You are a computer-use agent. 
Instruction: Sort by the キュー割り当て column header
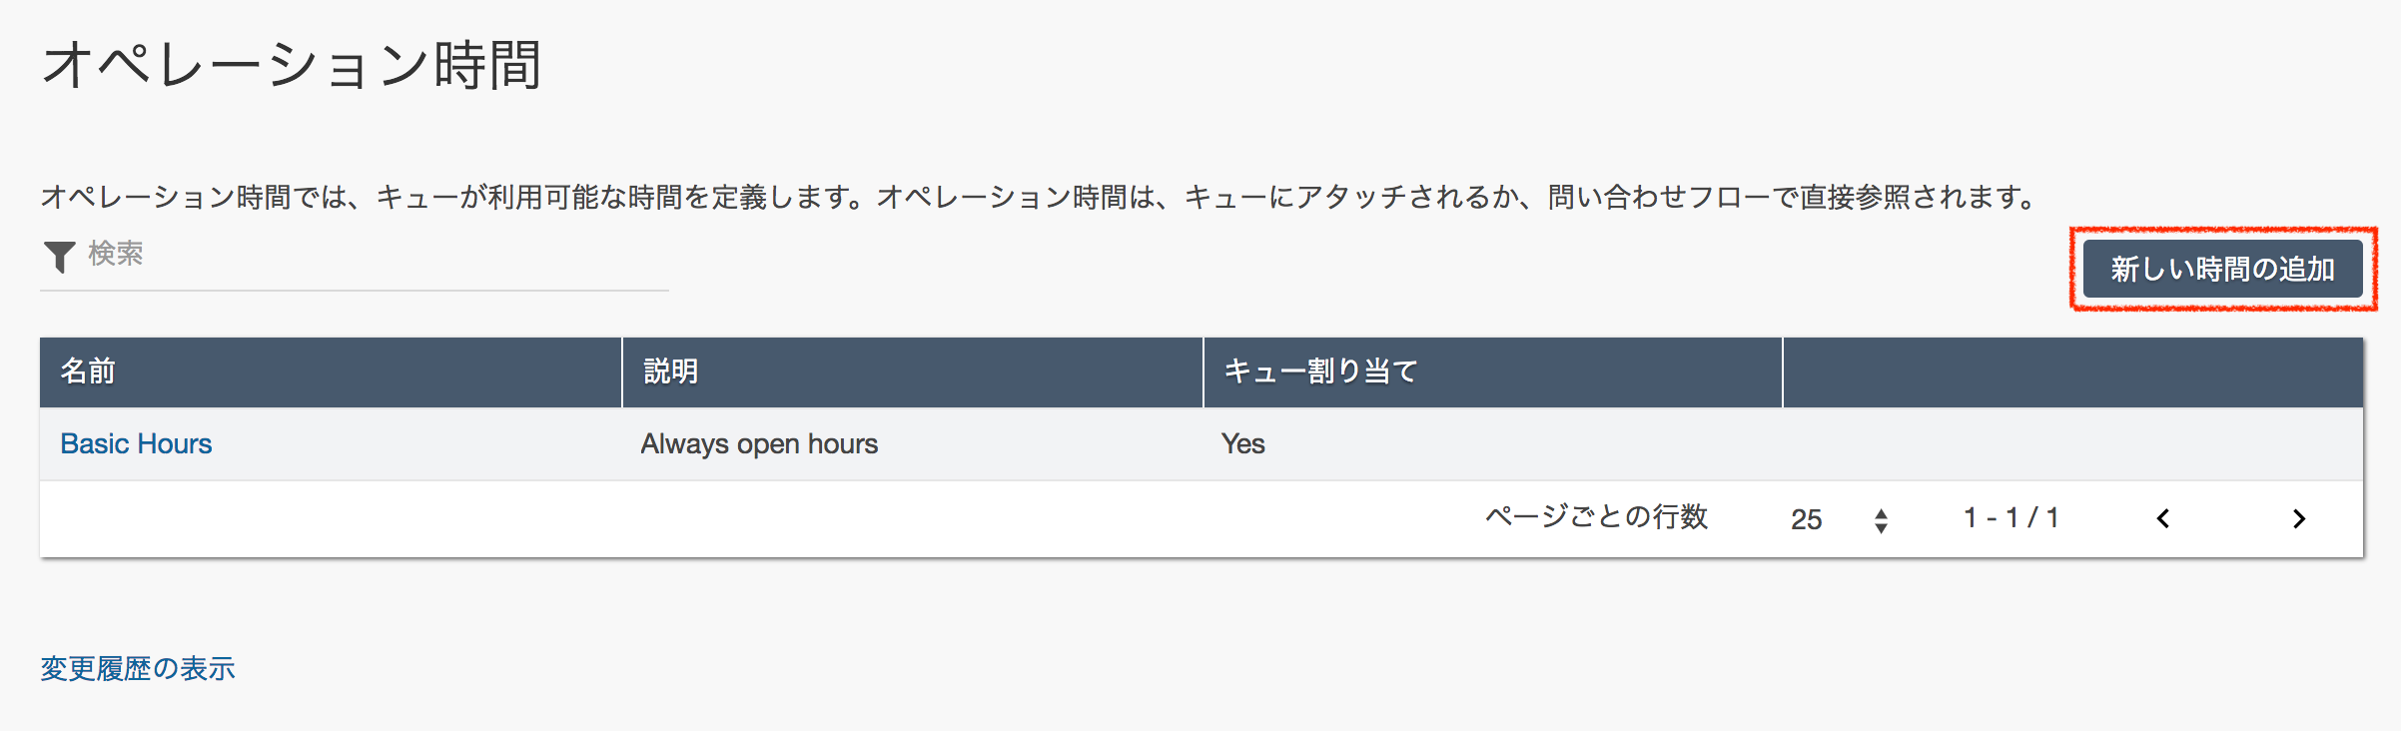[1320, 371]
